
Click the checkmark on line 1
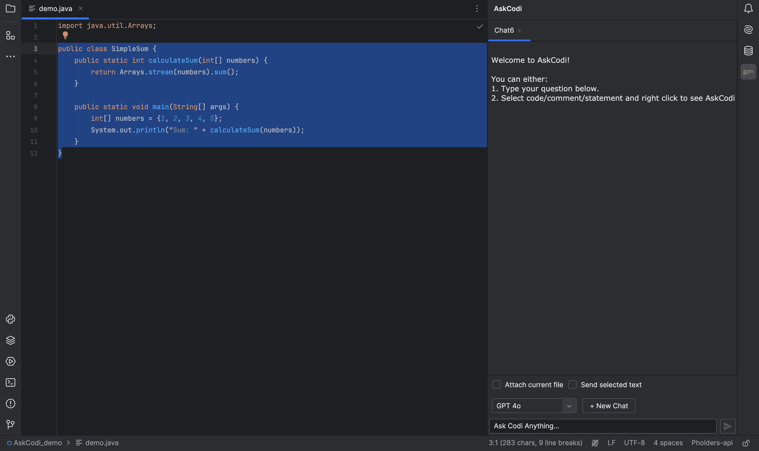tap(480, 26)
